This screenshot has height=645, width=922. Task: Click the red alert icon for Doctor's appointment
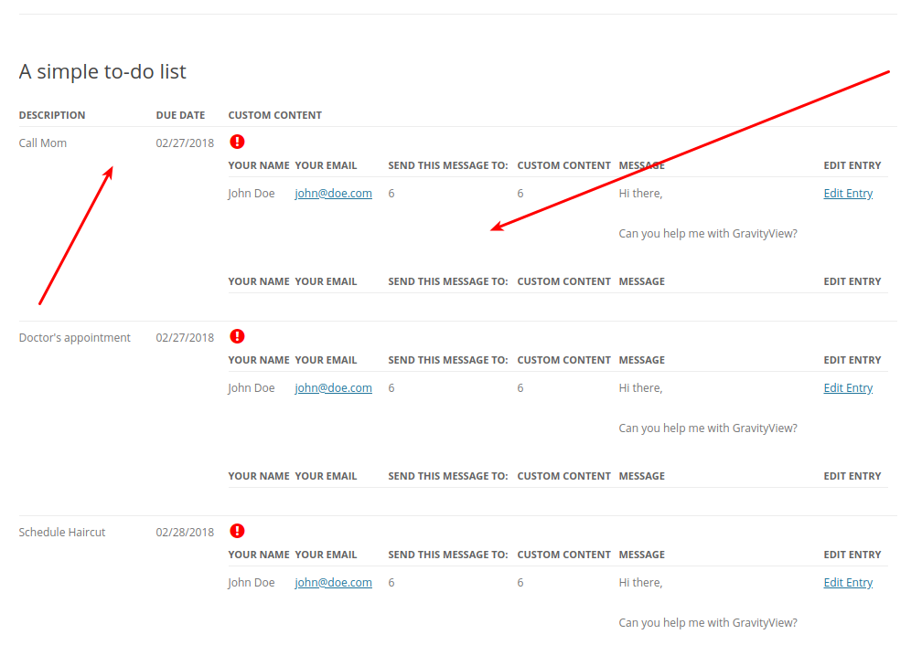[237, 336]
